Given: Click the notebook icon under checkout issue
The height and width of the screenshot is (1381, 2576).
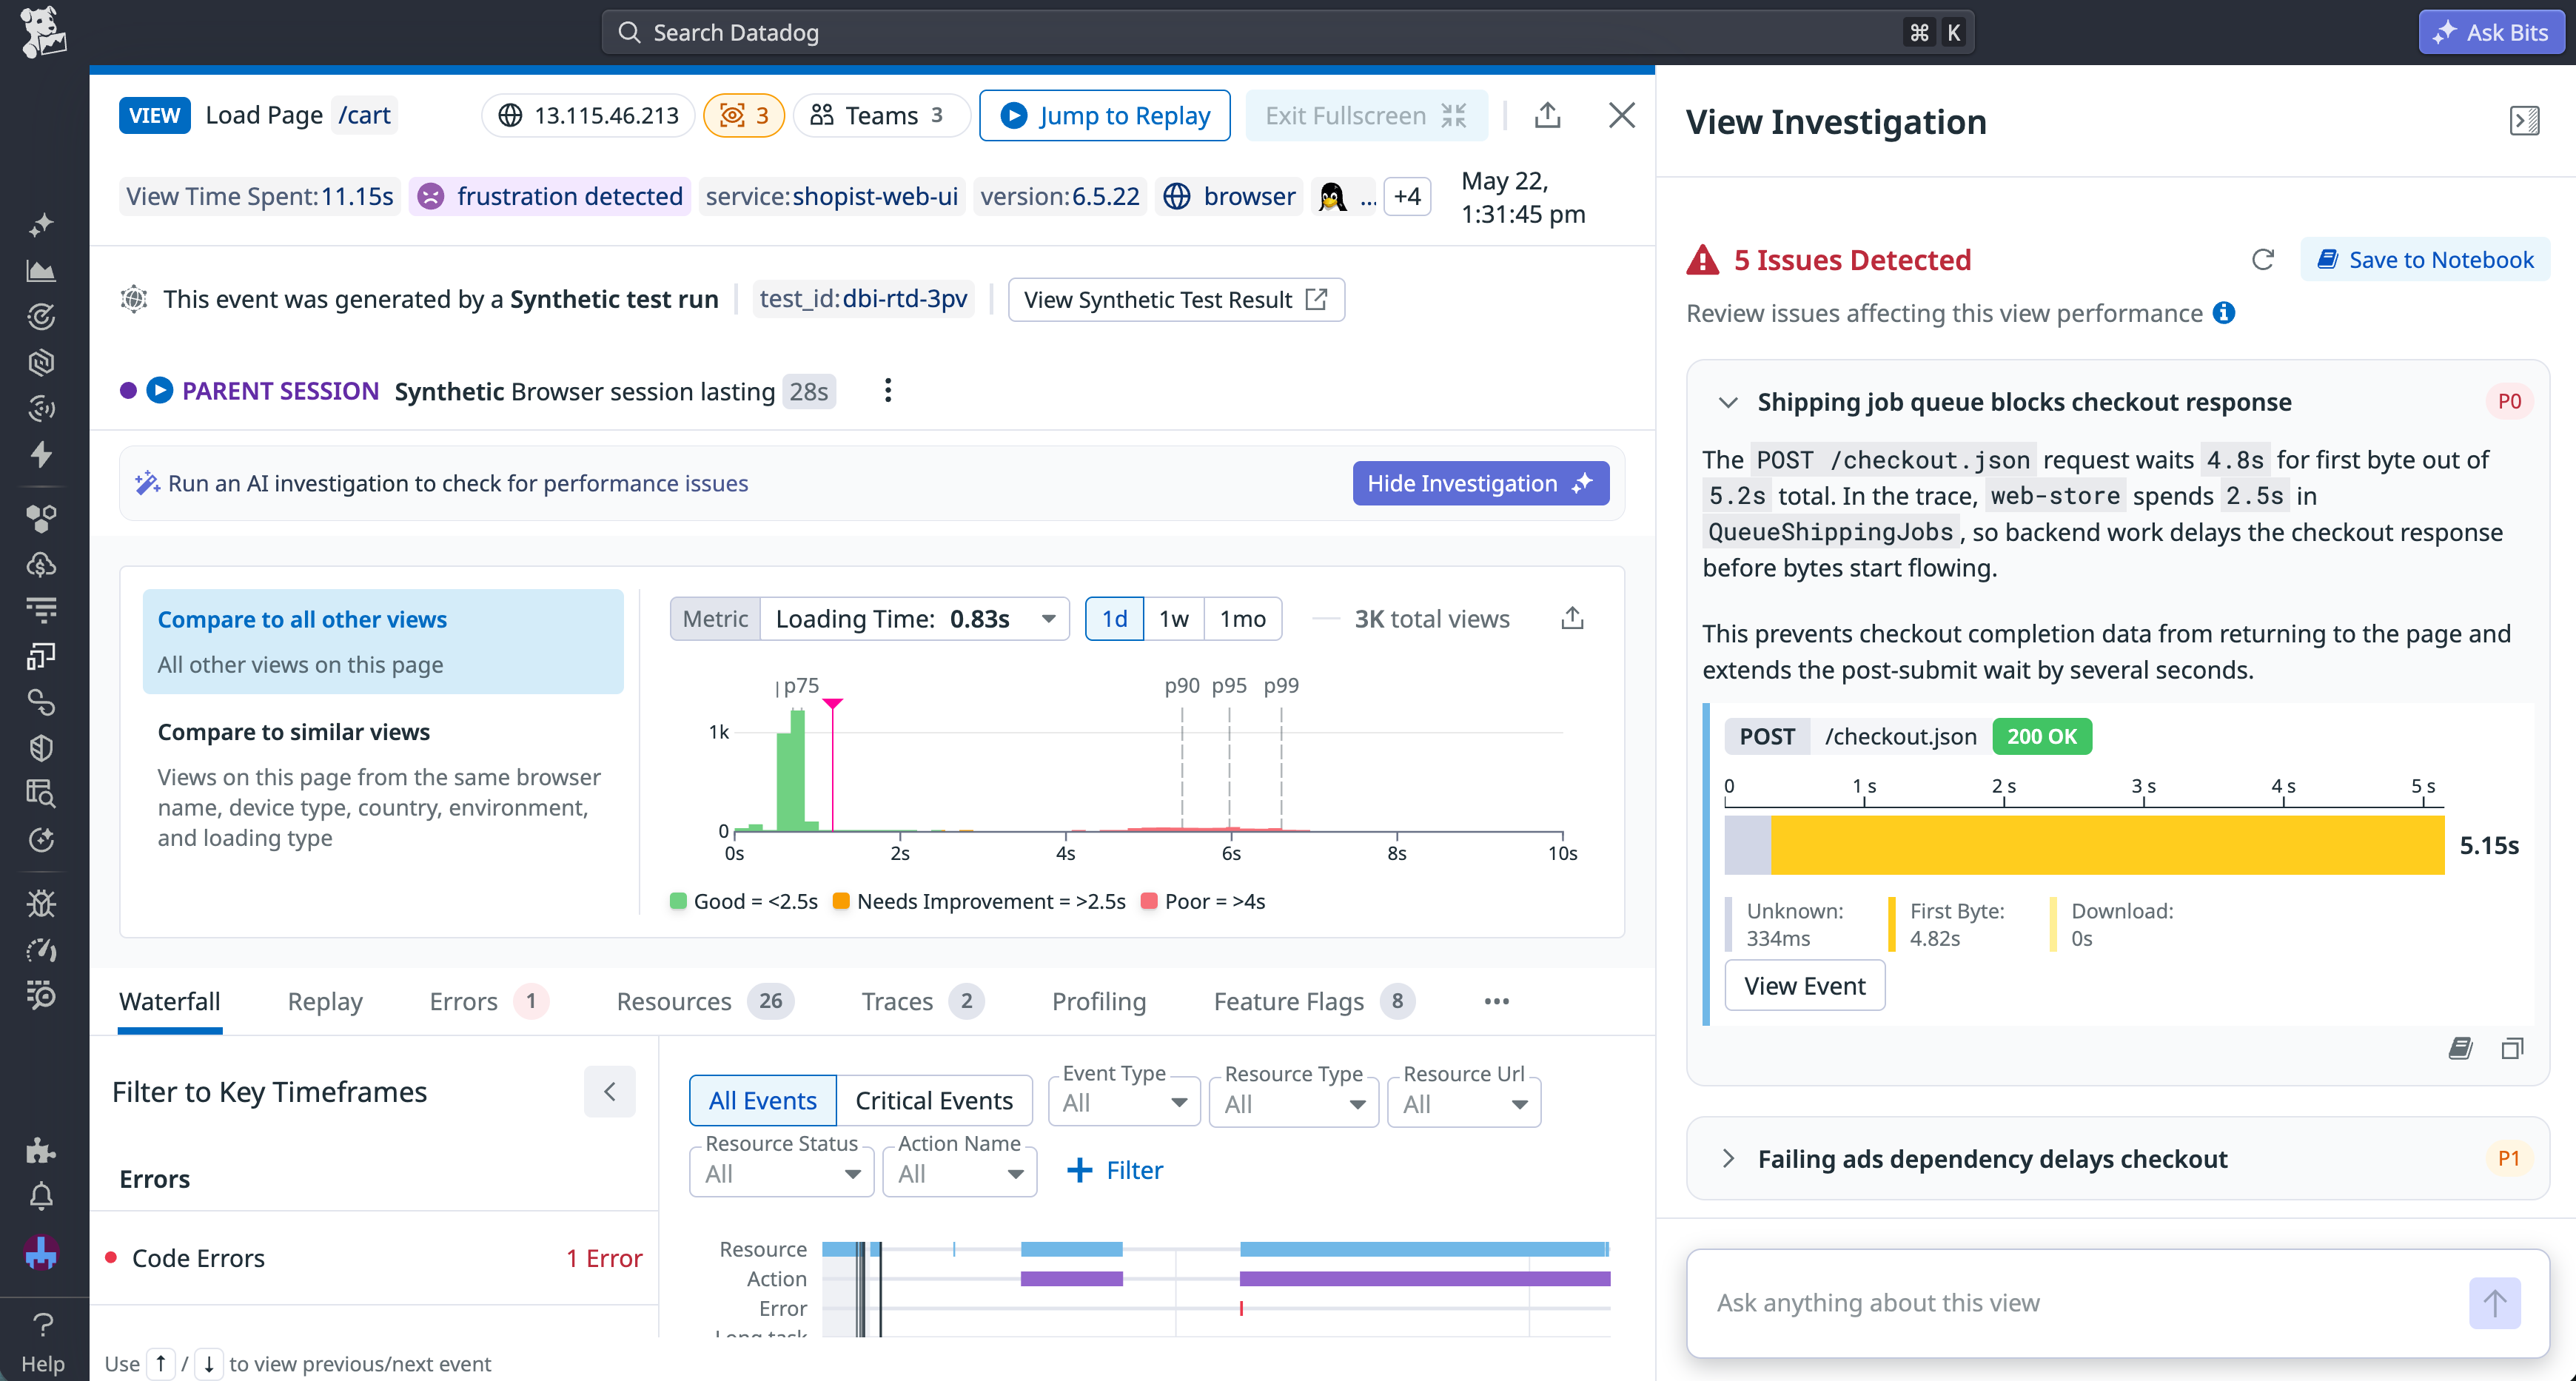Looking at the screenshot, I should point(2461,1048).
